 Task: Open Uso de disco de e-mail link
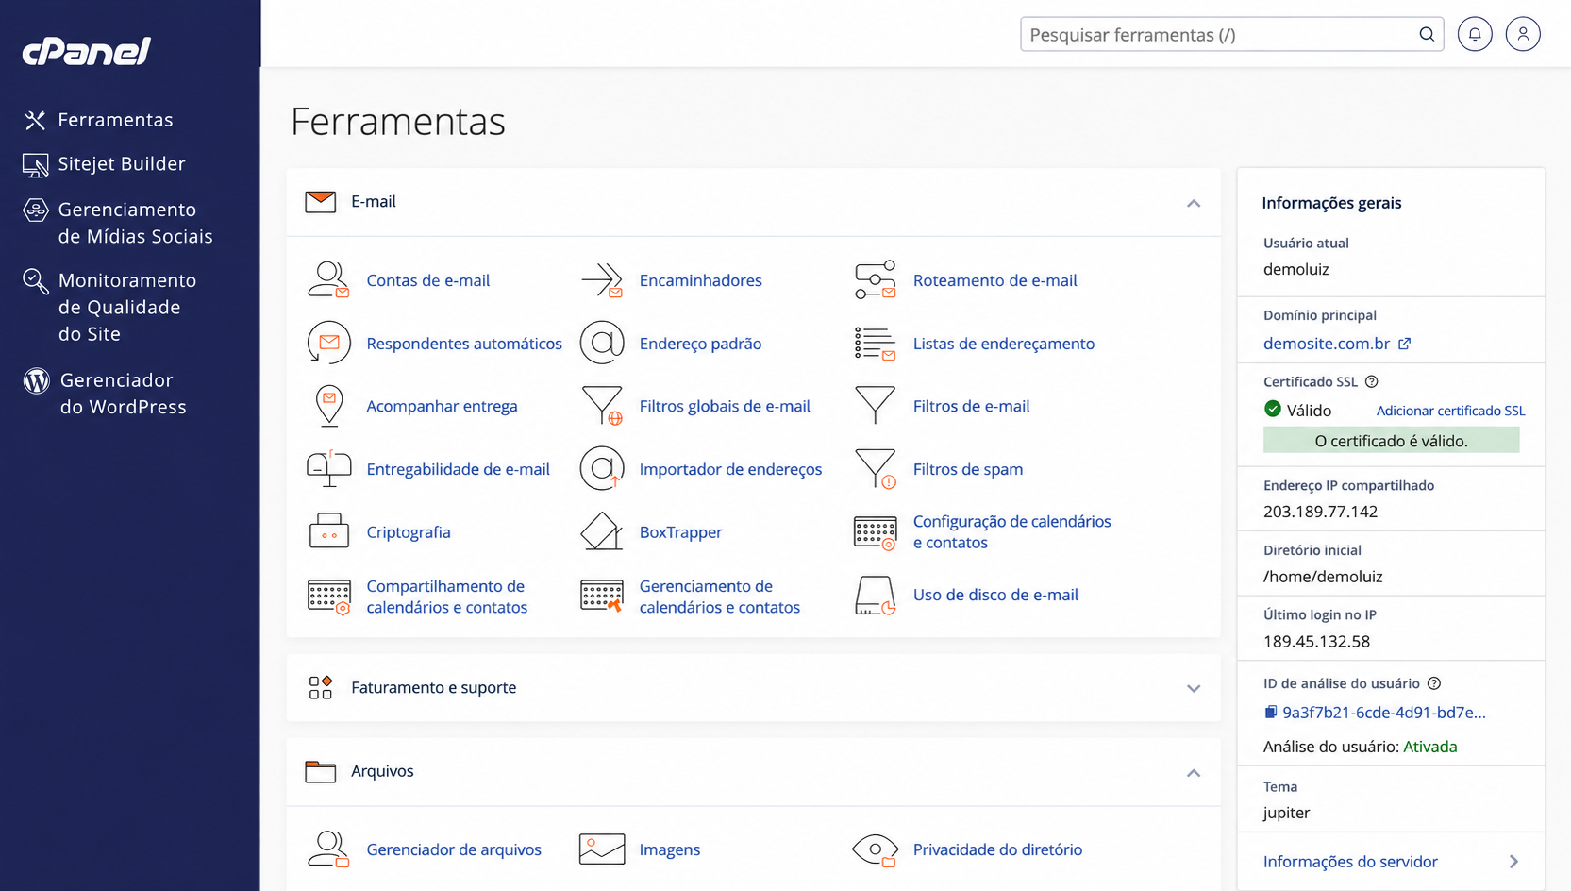click(x=995, y=595)
